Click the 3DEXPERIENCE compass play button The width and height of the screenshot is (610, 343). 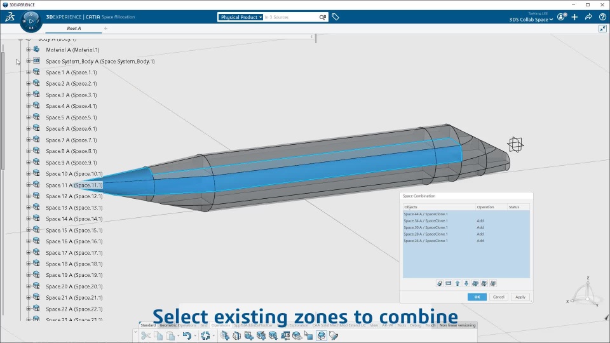pos(31,21)
